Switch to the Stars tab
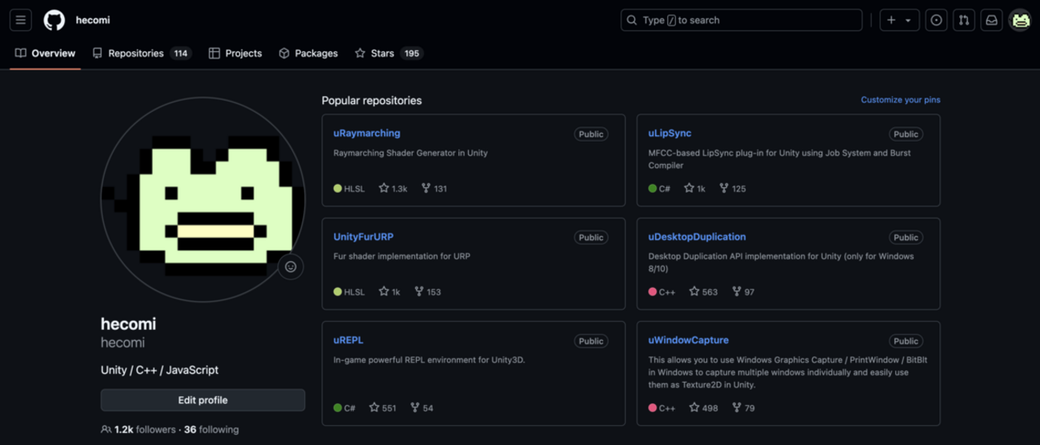 (x=388, y=54)
